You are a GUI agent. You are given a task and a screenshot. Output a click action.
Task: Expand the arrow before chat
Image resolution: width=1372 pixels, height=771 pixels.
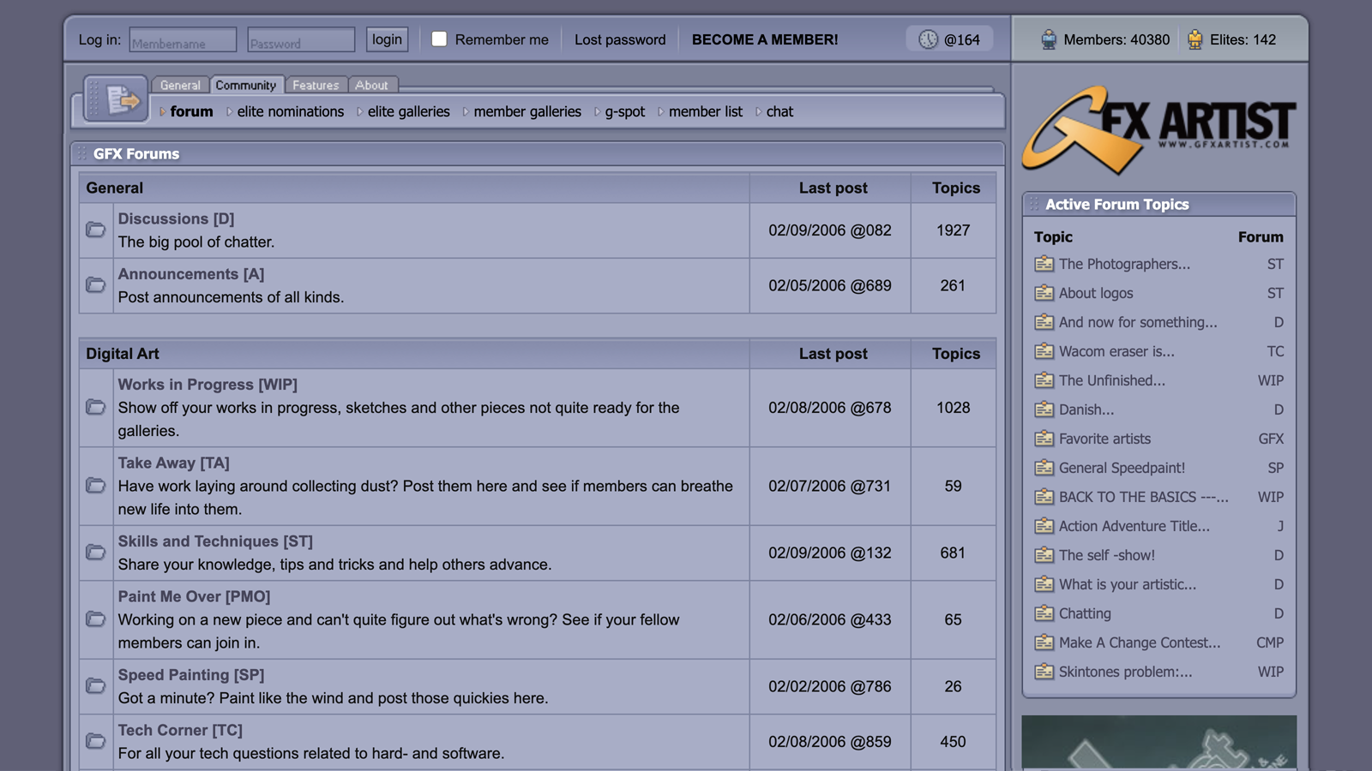(x=758, y=112)
